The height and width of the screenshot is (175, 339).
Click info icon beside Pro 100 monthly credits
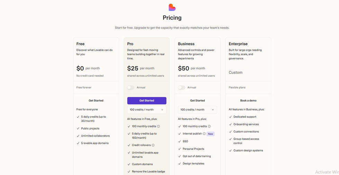[158, 126]
